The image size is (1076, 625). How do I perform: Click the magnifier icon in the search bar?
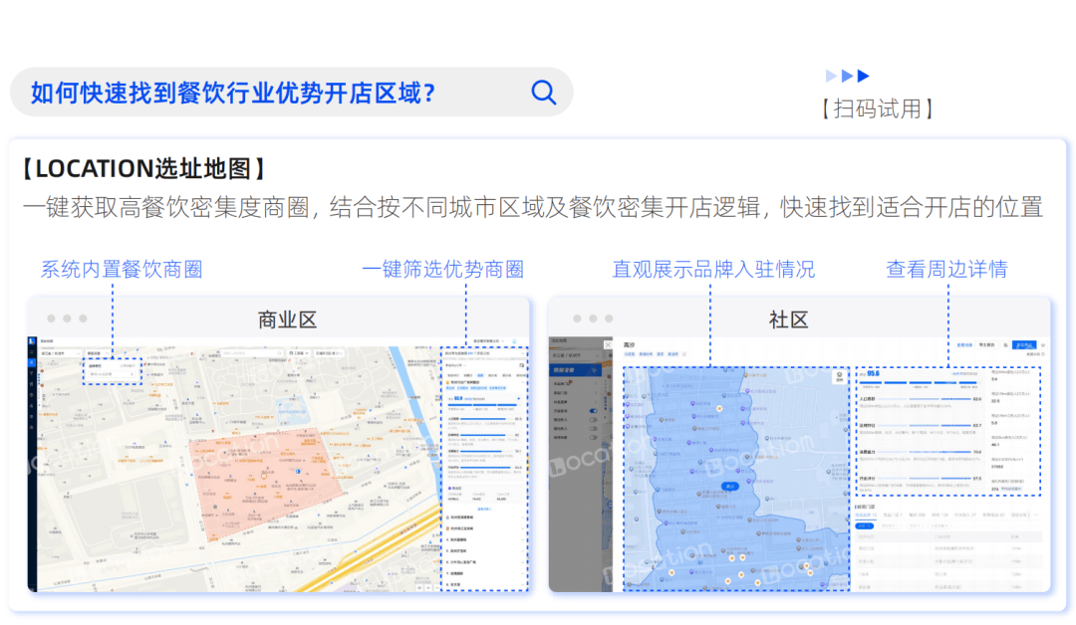coord(544,92)
